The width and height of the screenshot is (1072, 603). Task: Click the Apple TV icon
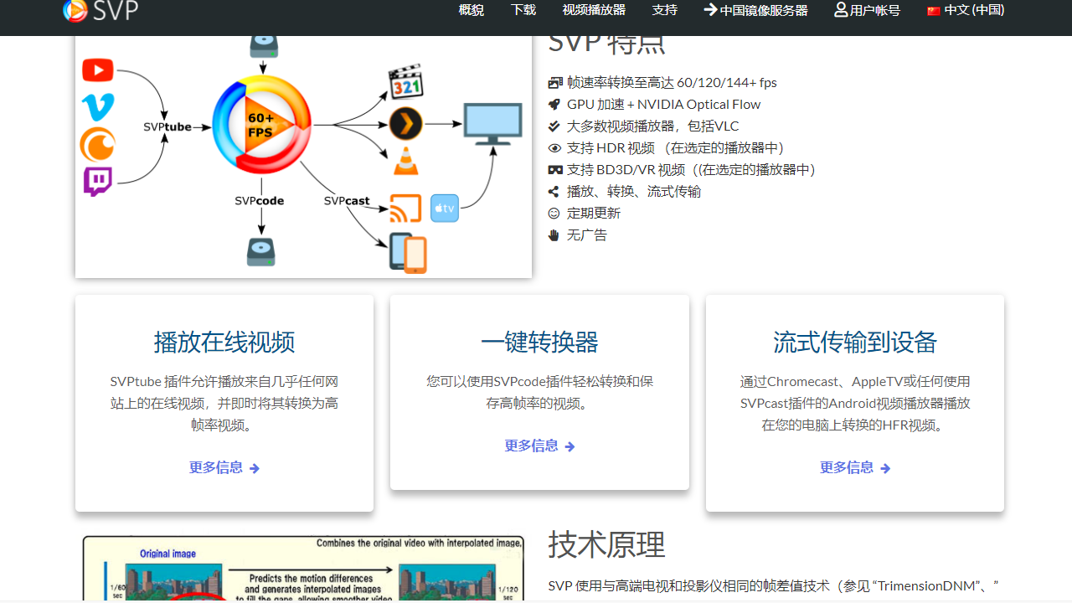pyautogui.click(x=444, y=207)
